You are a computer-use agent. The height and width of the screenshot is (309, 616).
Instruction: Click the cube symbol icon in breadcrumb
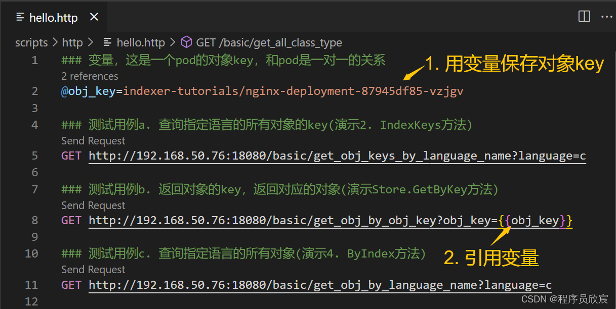[186, 42]
